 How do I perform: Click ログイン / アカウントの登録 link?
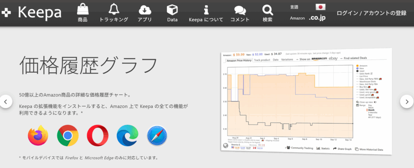click(371, 13)
